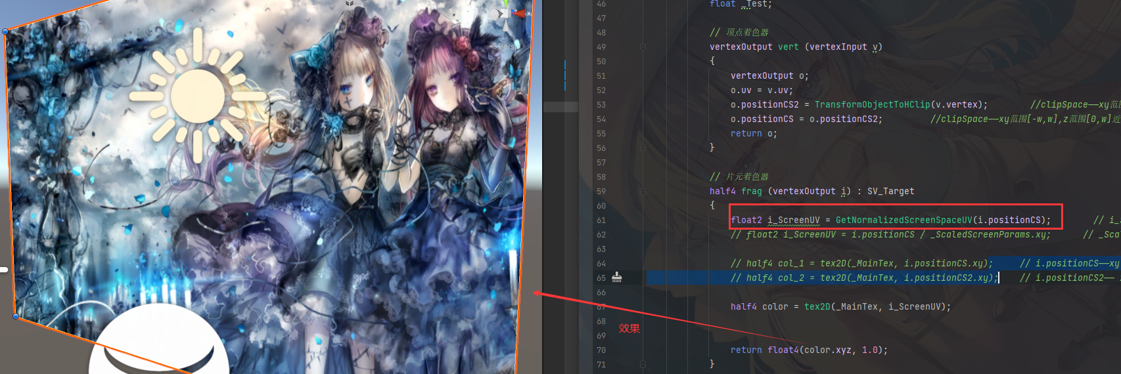Click the comment '// 顶点着色器'
1121x374 pixels.
(x=739, y=32)
